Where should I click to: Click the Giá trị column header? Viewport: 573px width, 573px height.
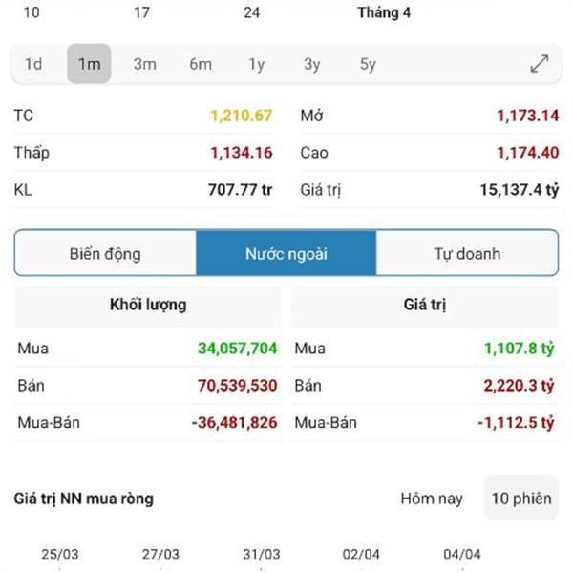(425, 305)
